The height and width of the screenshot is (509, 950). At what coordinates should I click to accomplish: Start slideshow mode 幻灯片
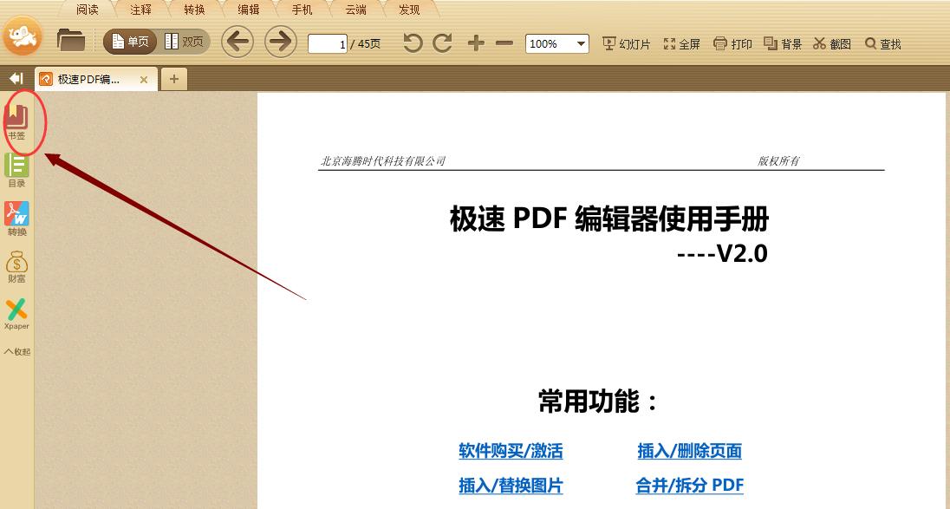[x=627, y=43]
